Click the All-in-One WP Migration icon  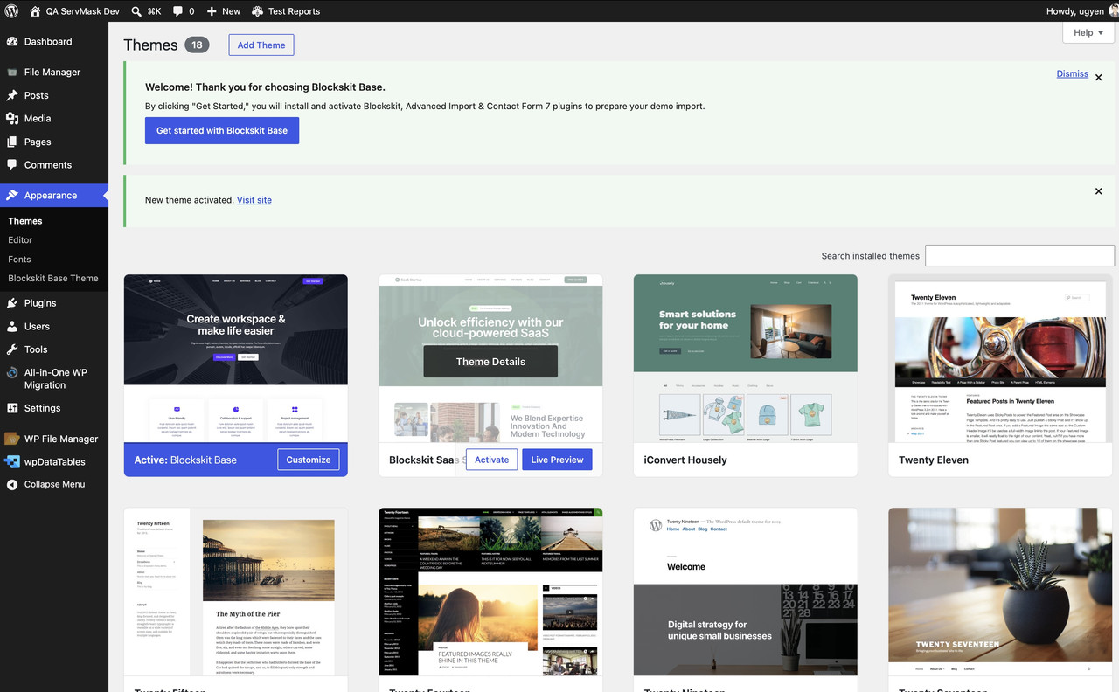click(x=12, y=372)
